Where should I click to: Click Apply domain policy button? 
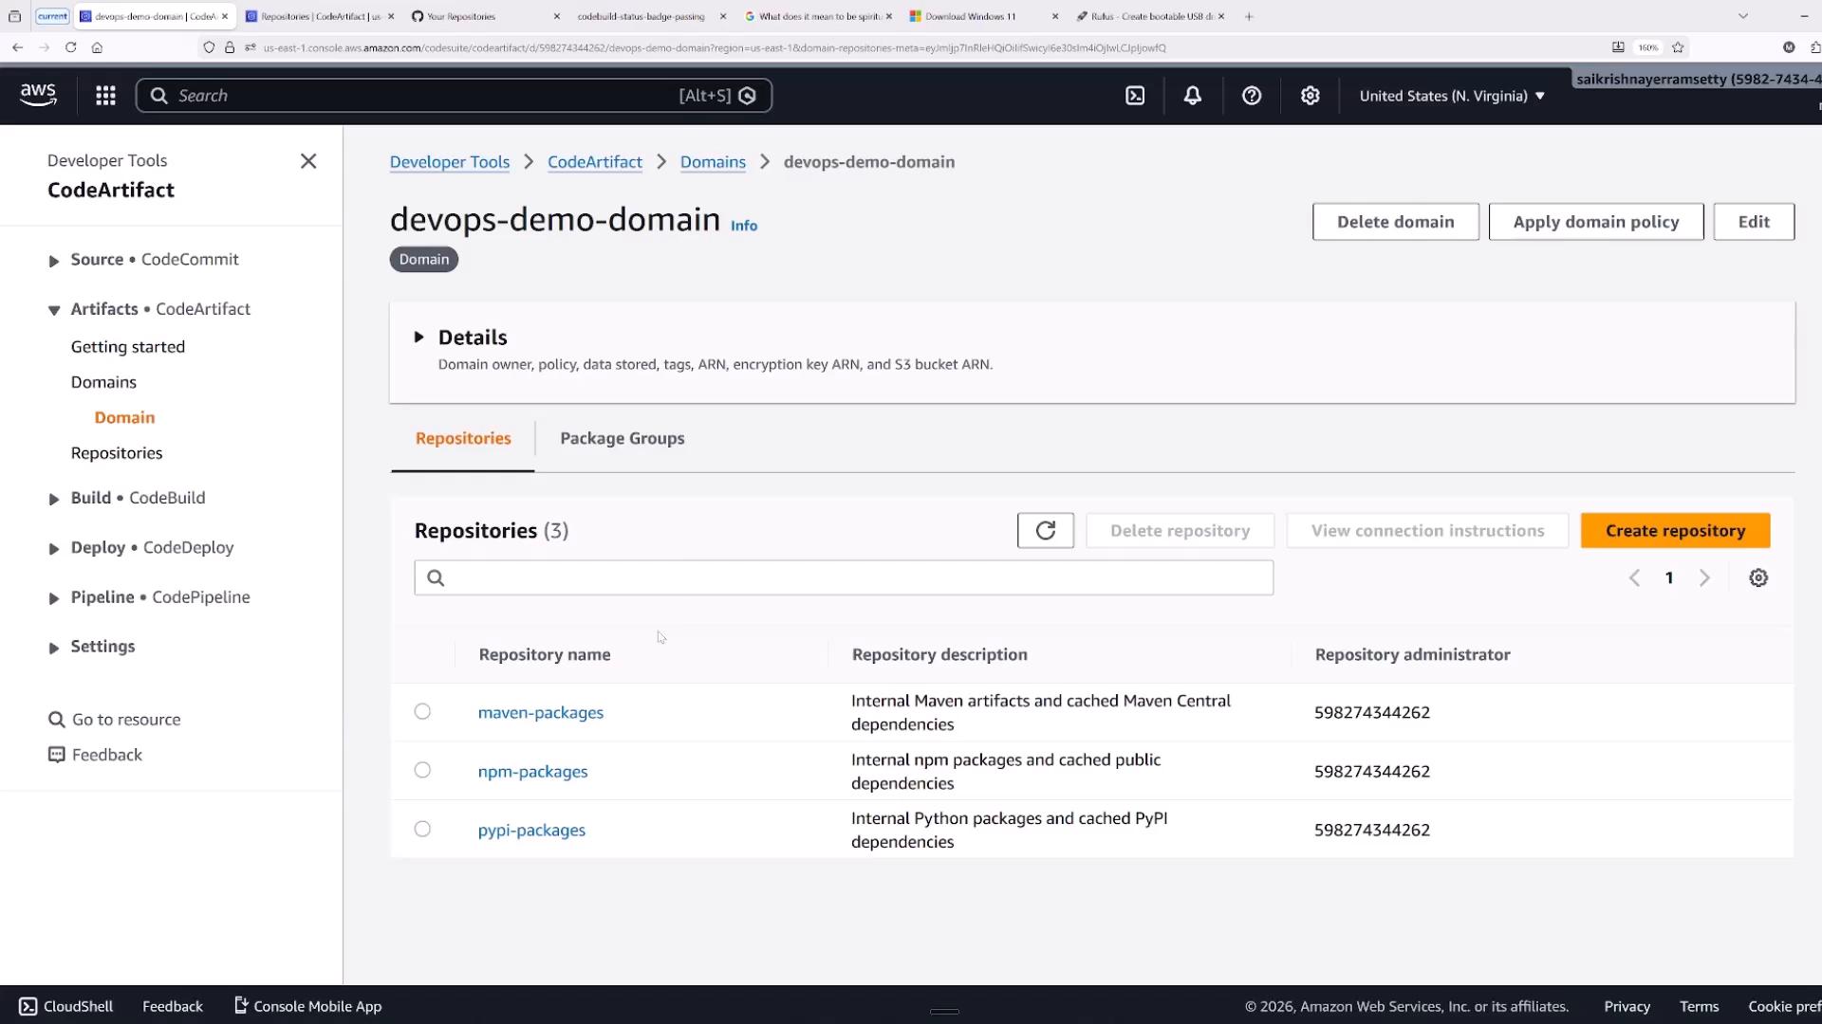pyautogui.click(x=1596, y=222)
